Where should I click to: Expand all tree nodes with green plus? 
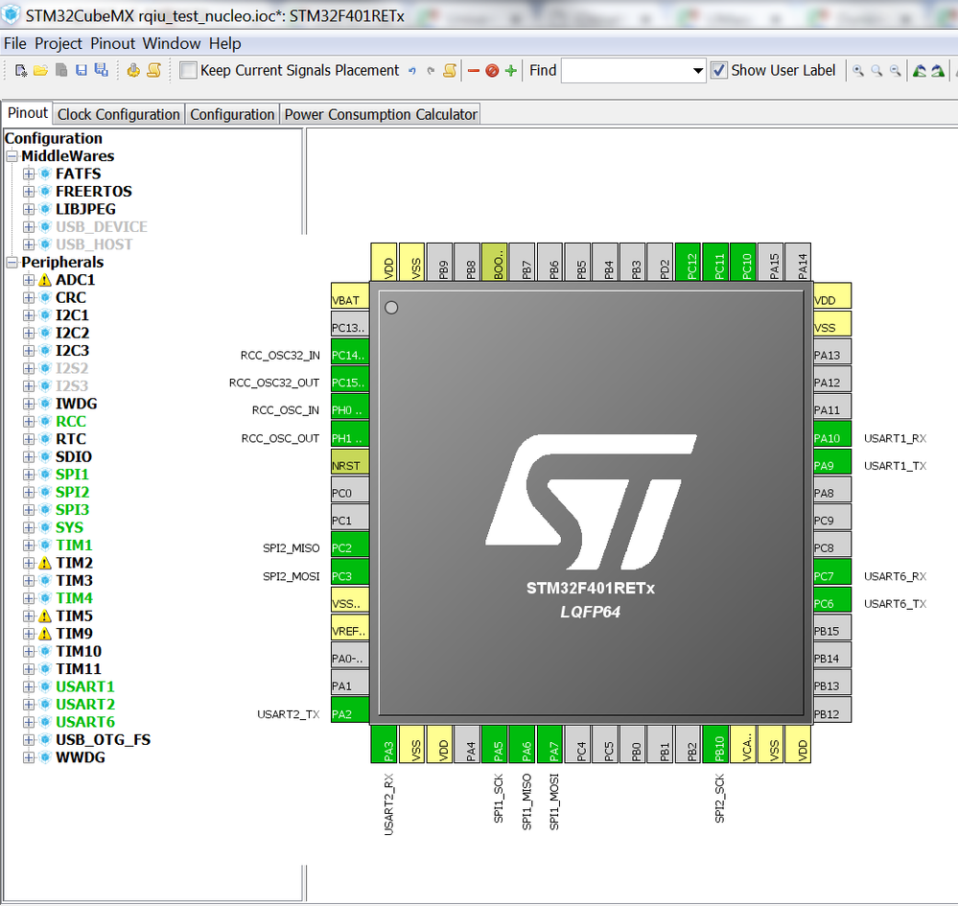click(x=511, y=71)
